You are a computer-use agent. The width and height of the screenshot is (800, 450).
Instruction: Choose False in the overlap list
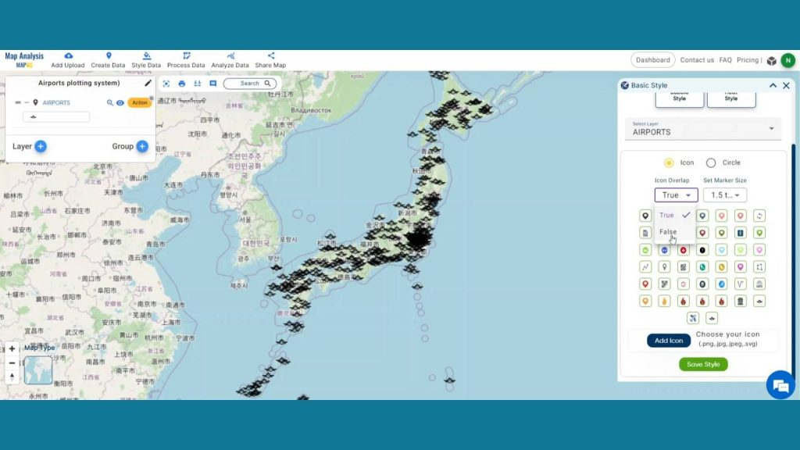coord(674,231)
